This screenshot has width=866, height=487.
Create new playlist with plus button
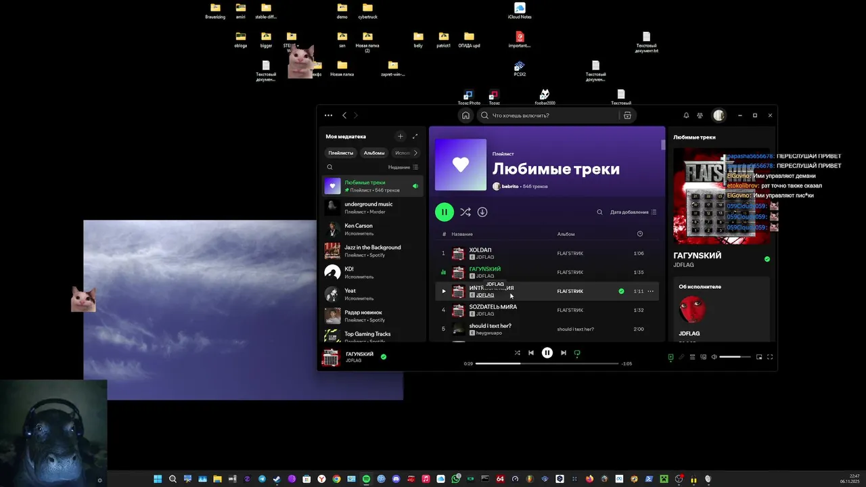click(x=400, y=137)
